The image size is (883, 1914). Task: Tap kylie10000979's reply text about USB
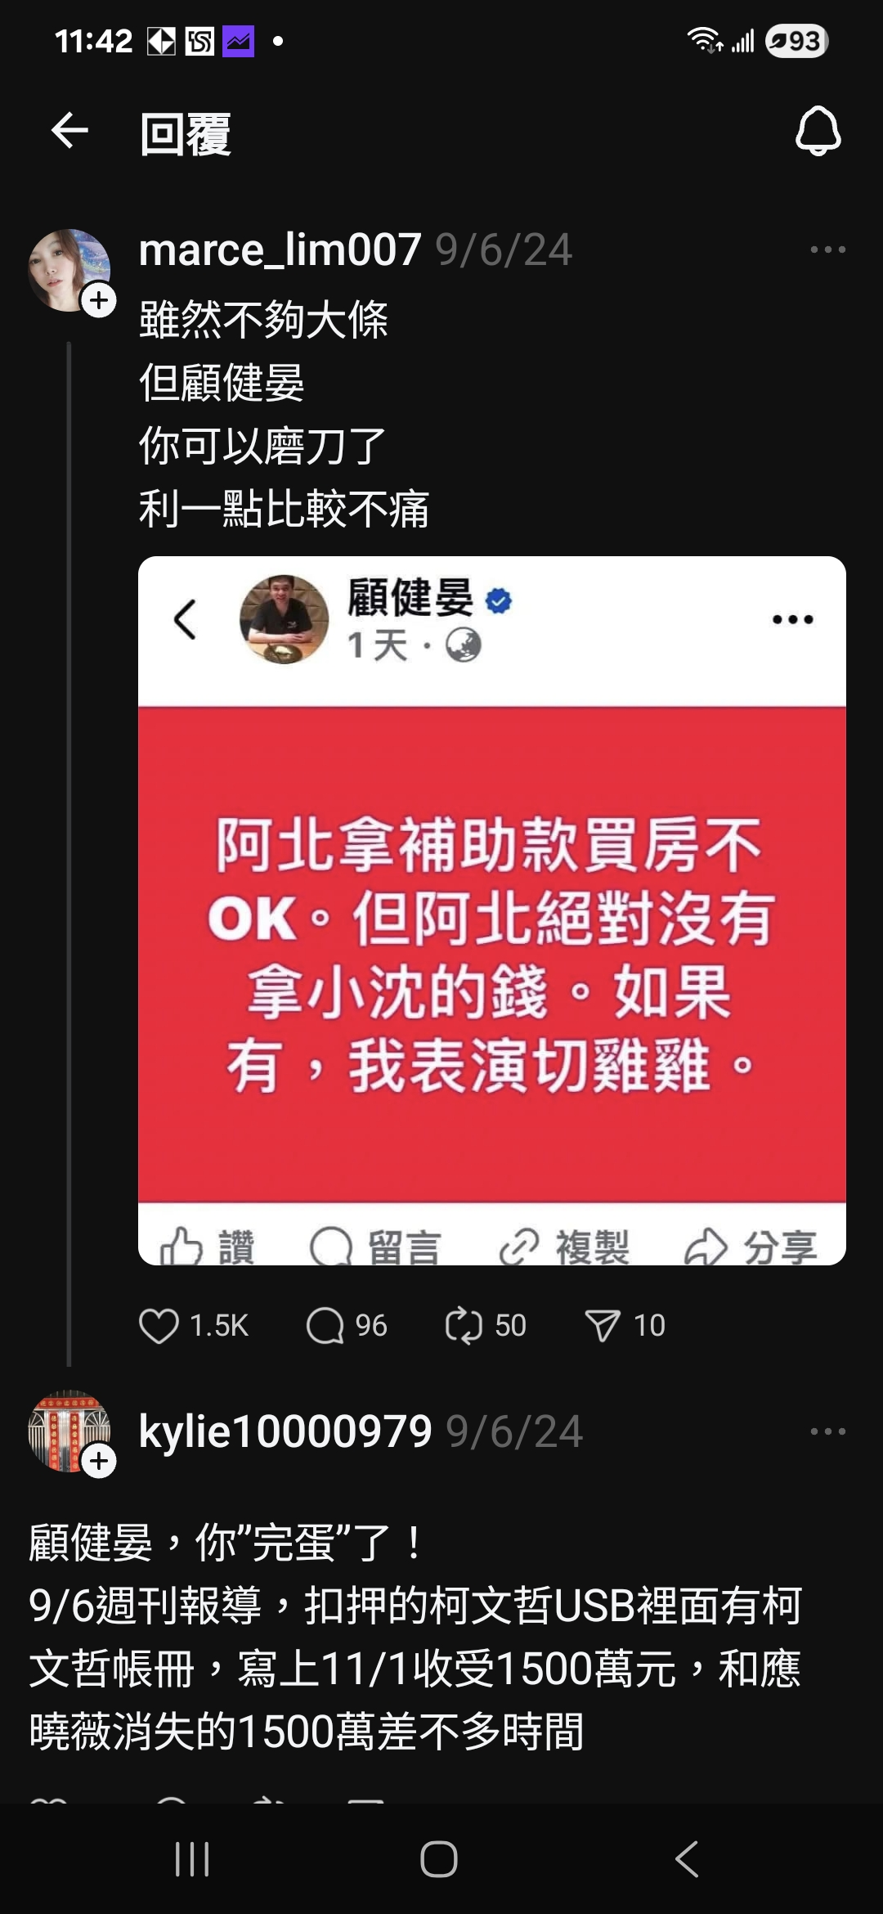point(415,1637)
